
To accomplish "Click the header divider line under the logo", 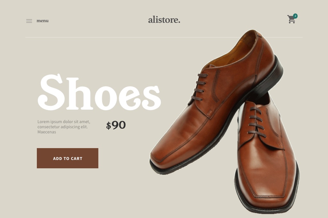I will [164, 37].
